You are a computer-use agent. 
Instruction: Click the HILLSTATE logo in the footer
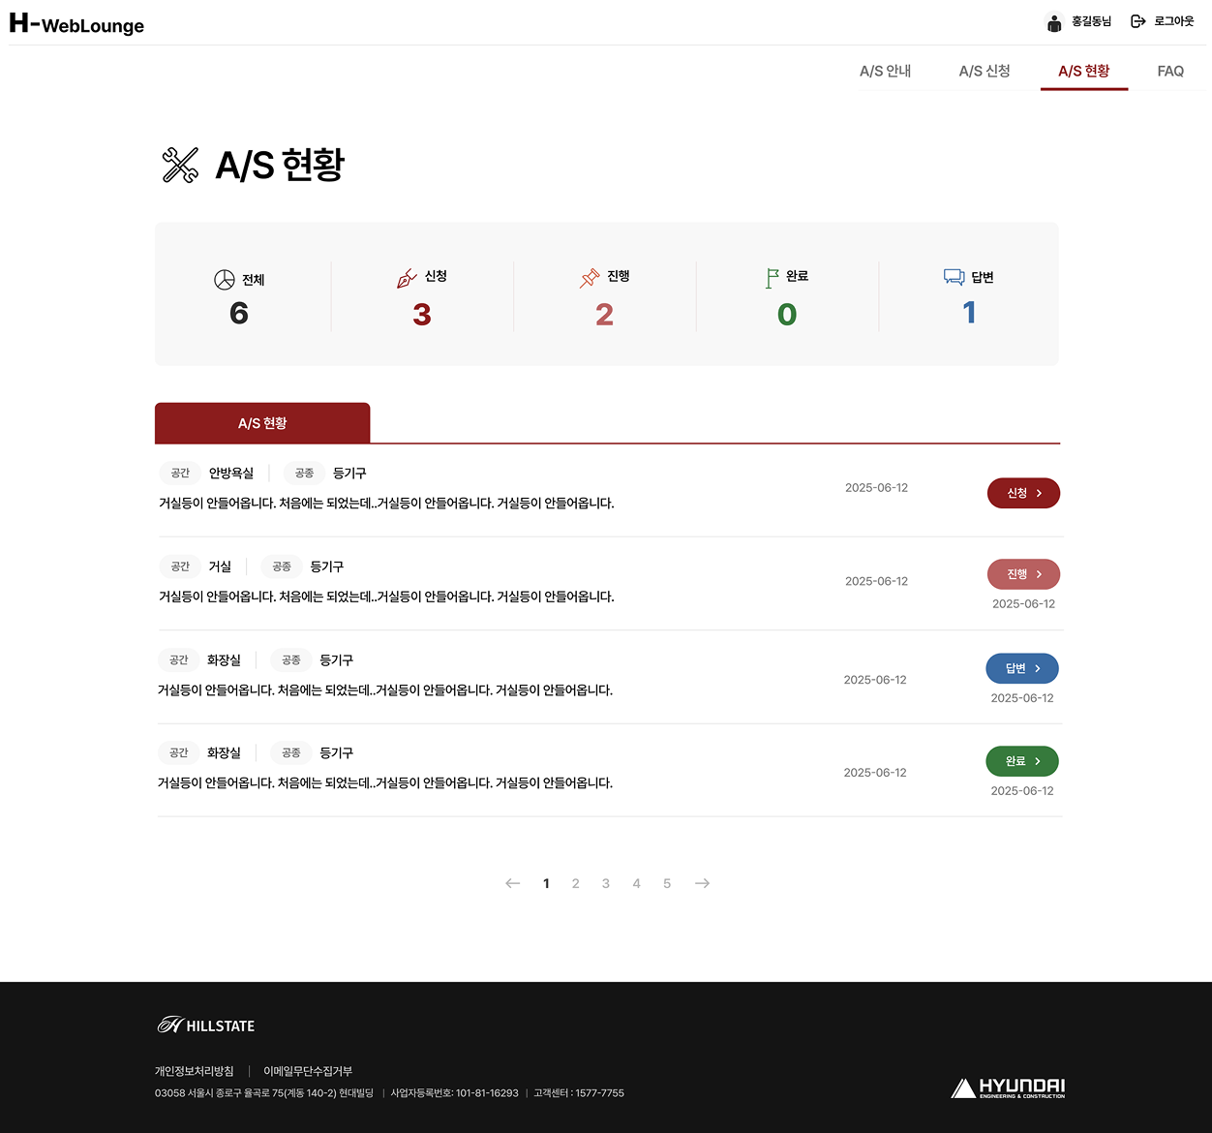click(204, 1025)
